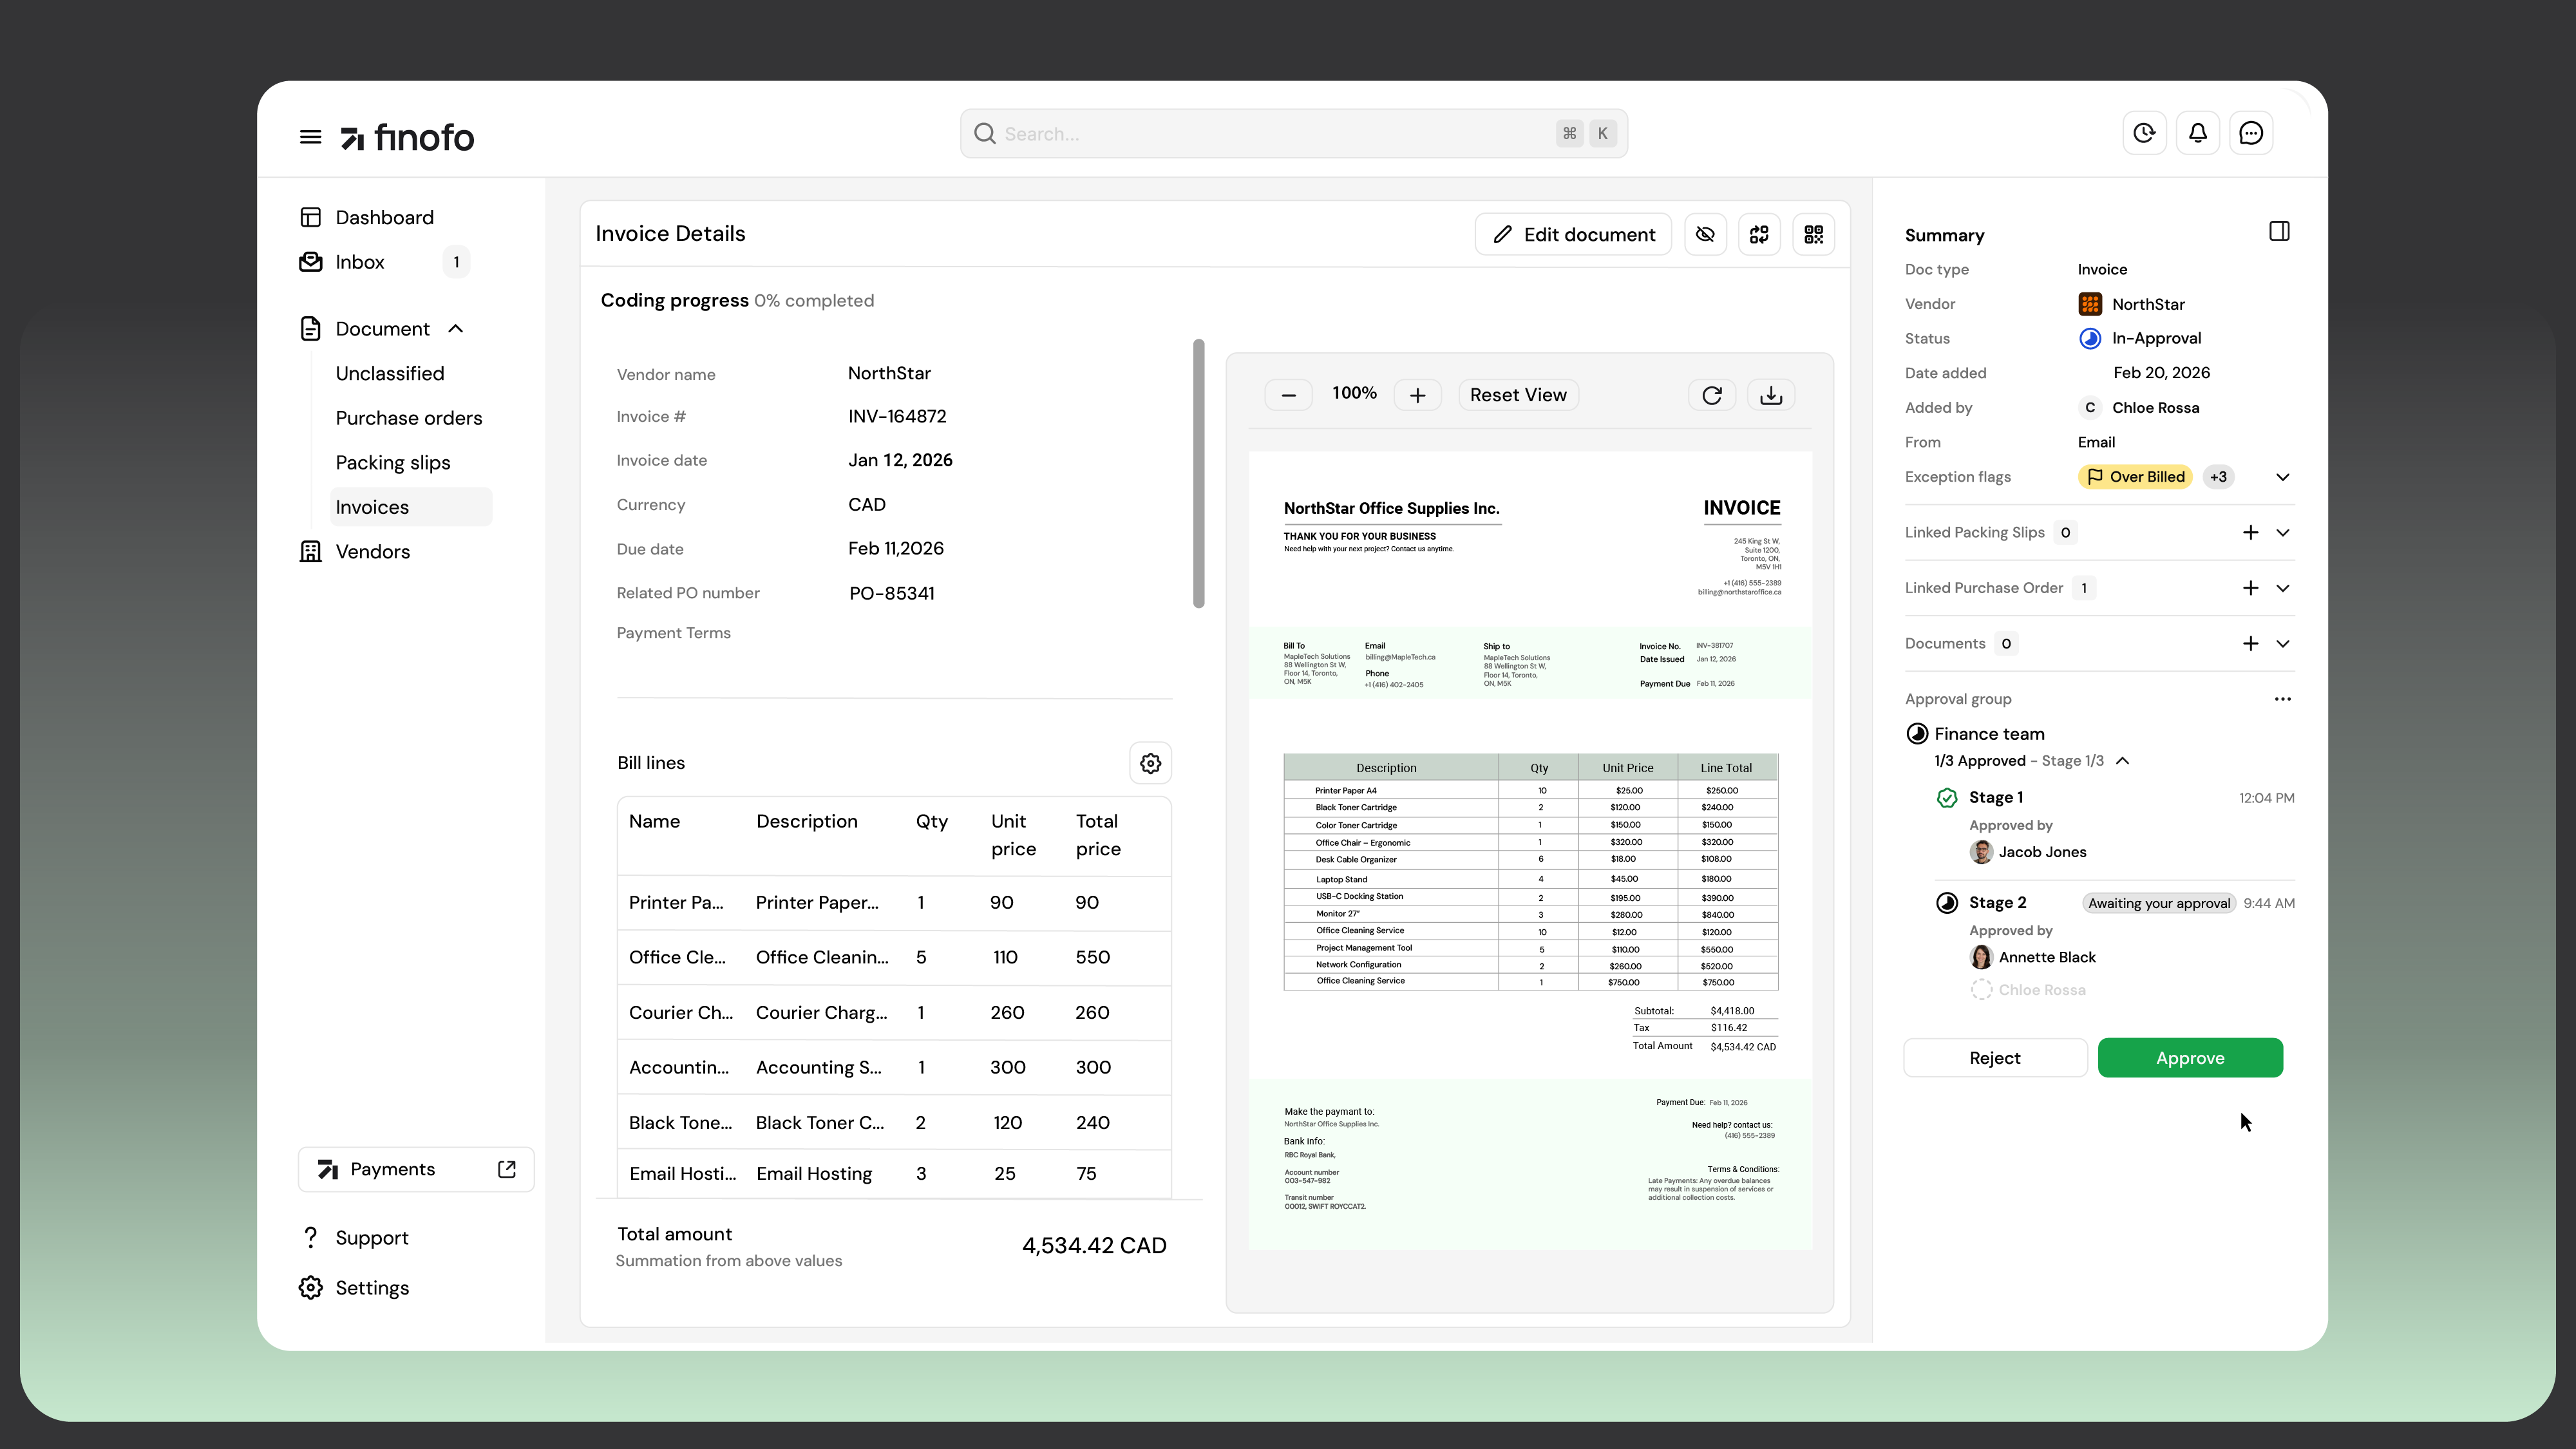Image resolution: width=2576 pixels, height=1449 pixels.
Task: Expand the Exception flags dropdown
Action: [x=2283, y=477]
